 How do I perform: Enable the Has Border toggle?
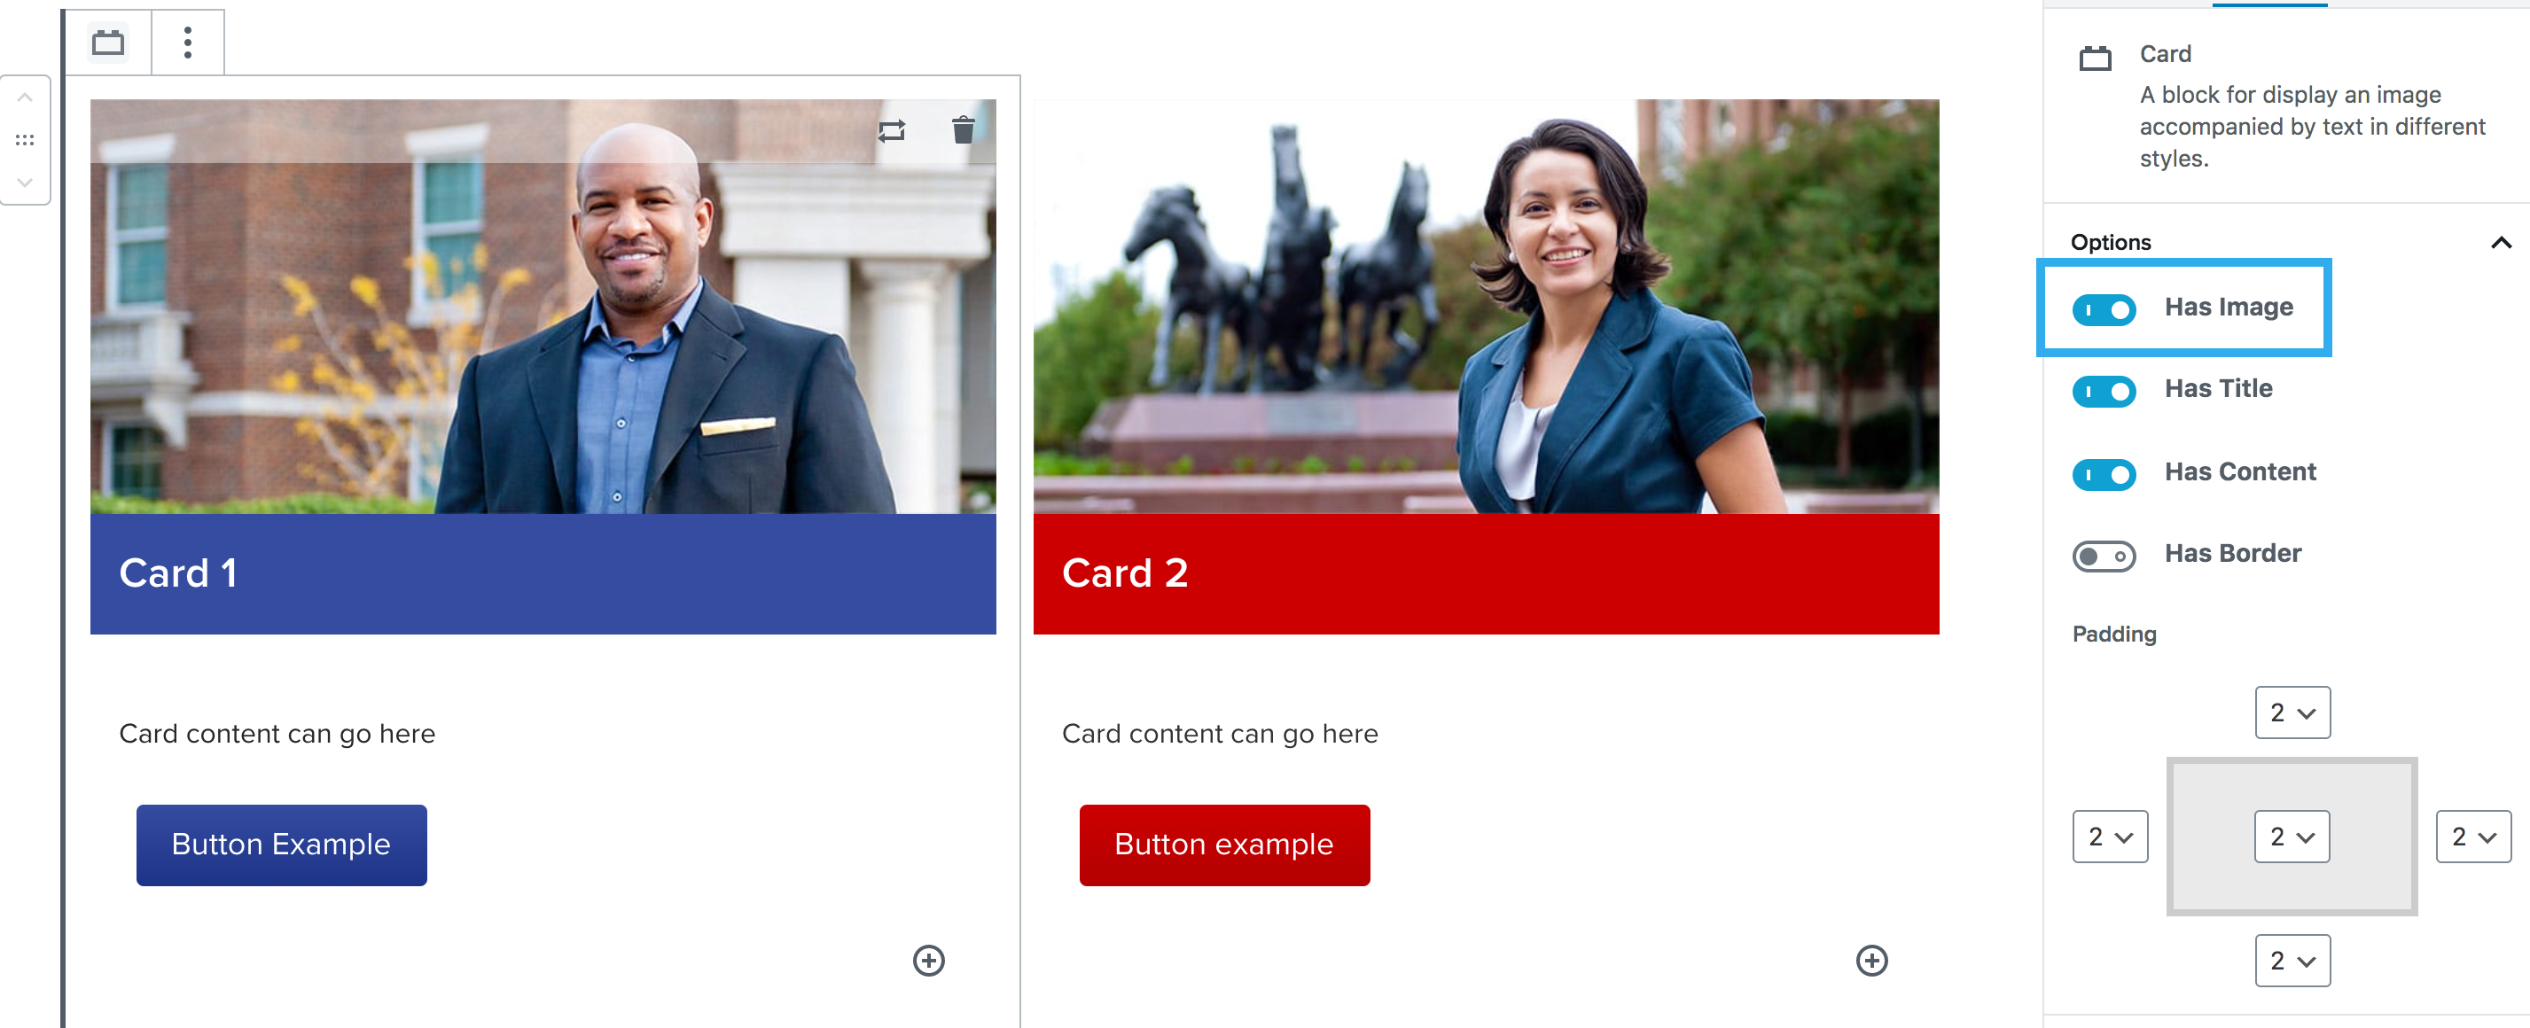click(x=2104, y=557)
